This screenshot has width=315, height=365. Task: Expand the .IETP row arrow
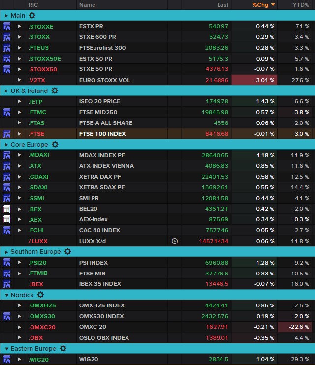point(19,101)
